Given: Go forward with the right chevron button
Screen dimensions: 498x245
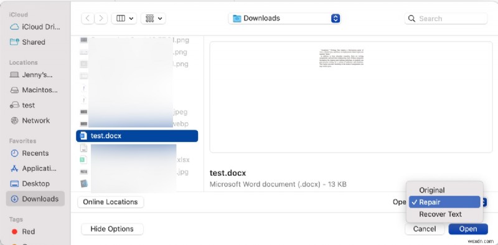Looking at the screenshot, I should tap(101, 19).
